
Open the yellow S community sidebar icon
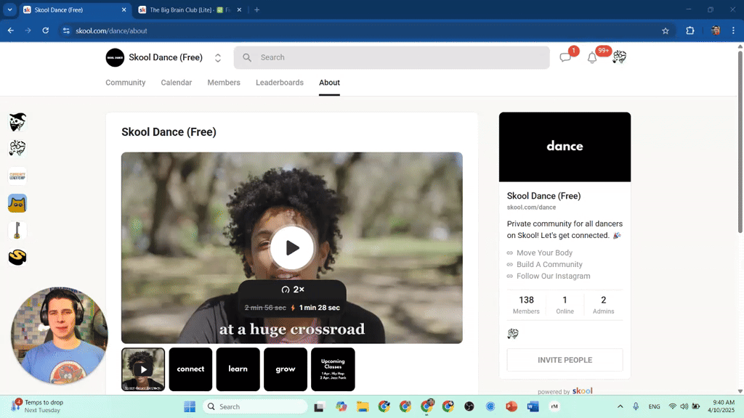point(17,258)
